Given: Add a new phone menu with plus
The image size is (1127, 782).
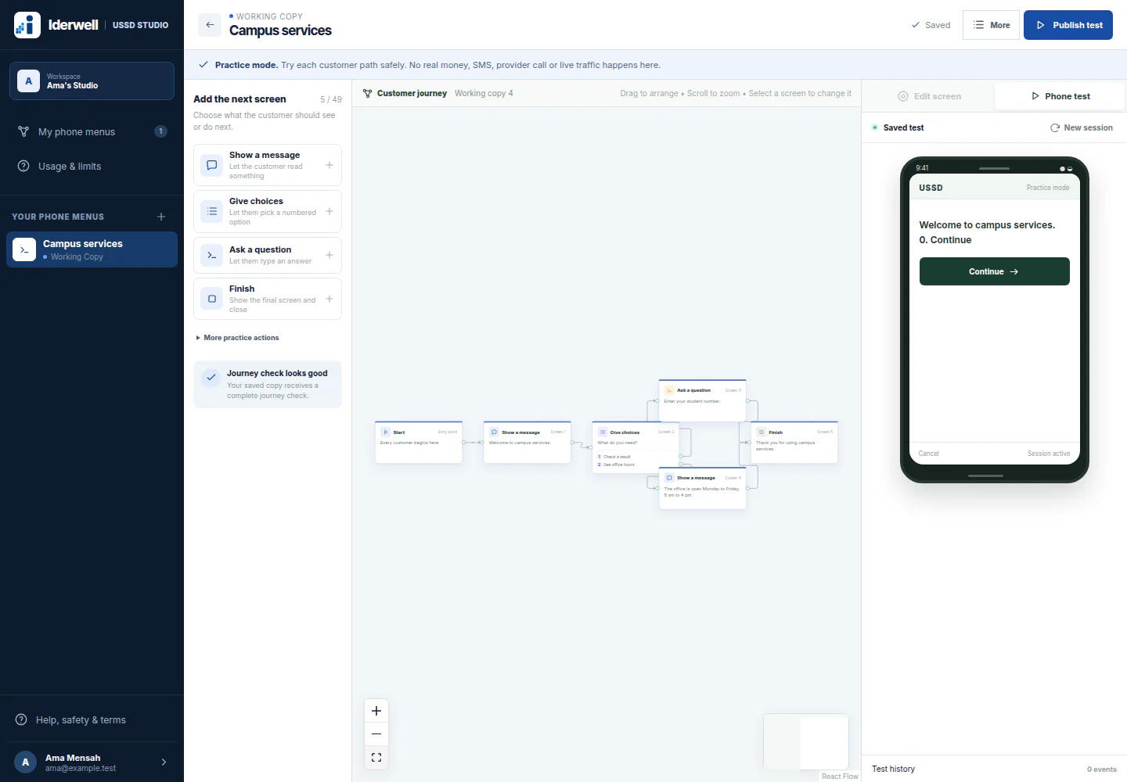Looking at the screenshot, I should click(x=161, y=217).
